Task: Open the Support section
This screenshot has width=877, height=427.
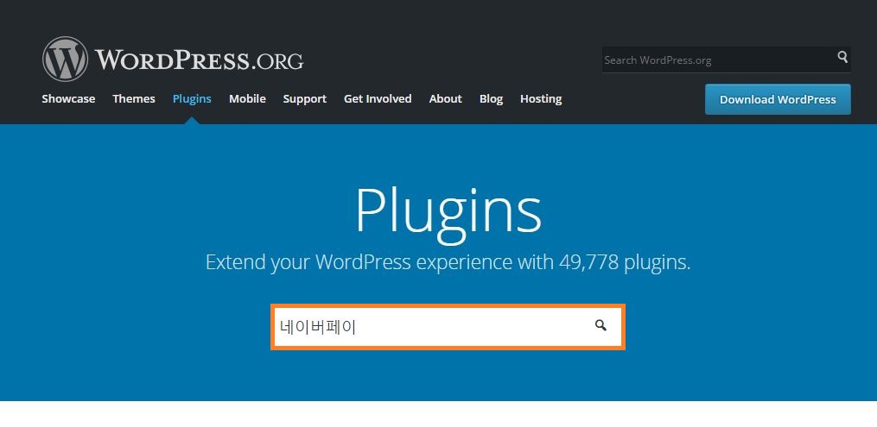Action: tap(305, 99)
